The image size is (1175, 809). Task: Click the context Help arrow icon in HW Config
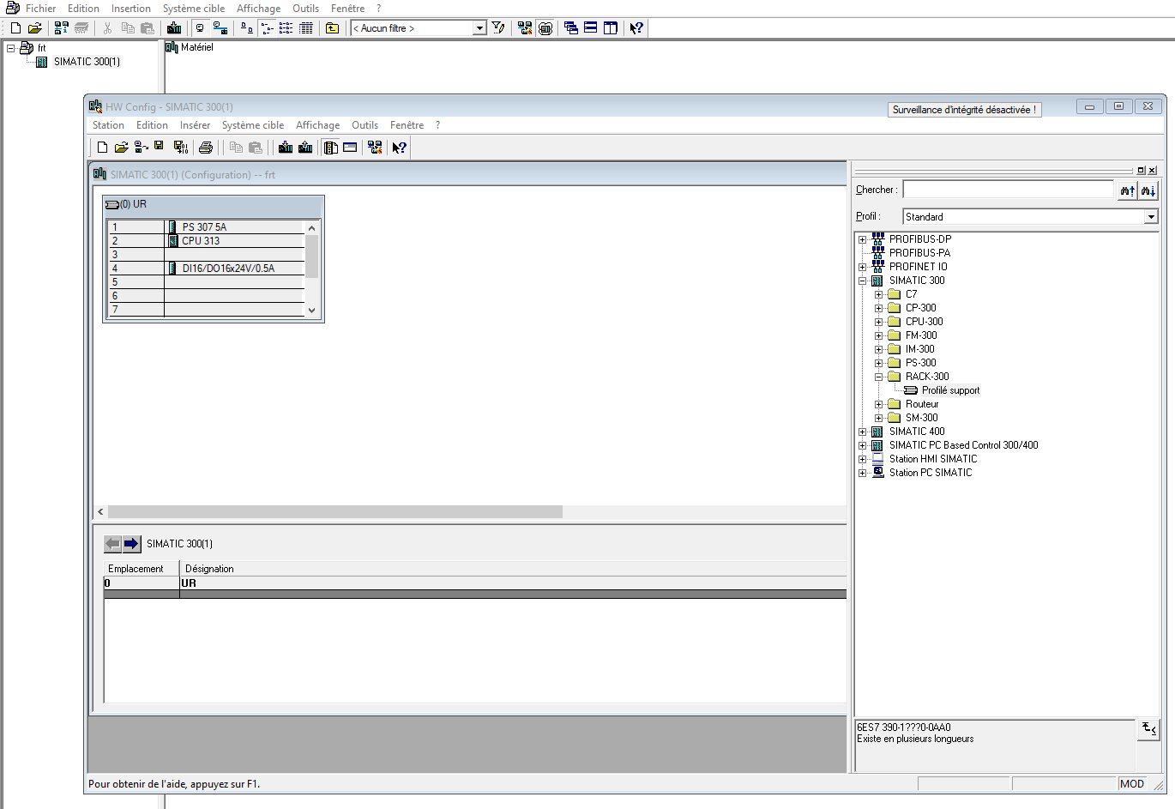400,148
